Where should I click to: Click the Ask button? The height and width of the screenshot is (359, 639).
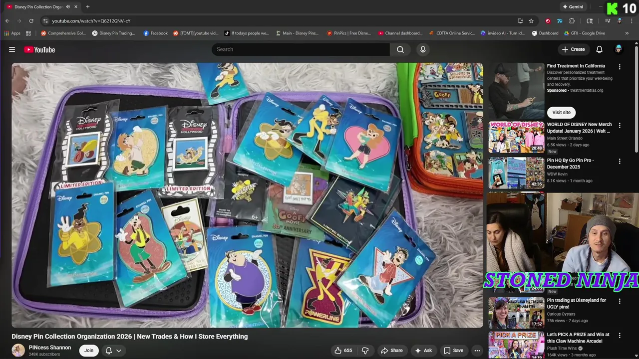[x=423, y=351]
